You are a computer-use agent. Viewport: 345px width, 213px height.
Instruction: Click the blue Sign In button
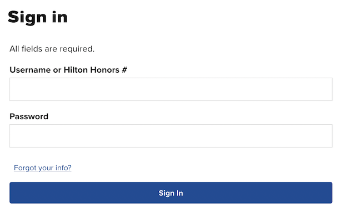pos(171,192)
